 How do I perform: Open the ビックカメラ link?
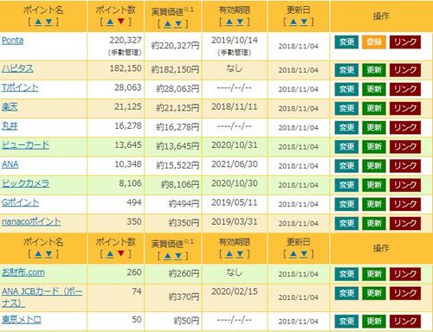(25, 183)
